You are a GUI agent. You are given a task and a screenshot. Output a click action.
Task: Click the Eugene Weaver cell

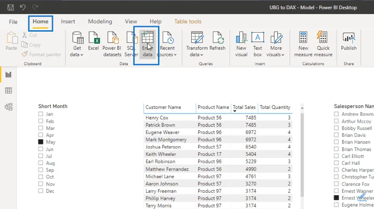point(162,132)
